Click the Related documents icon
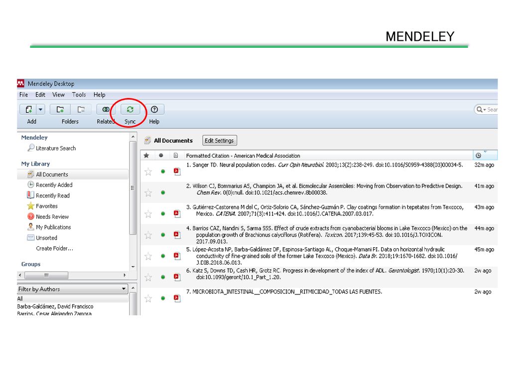Viewport: 510px width, 382px height. pyautogui.click(x=106, y=109)
